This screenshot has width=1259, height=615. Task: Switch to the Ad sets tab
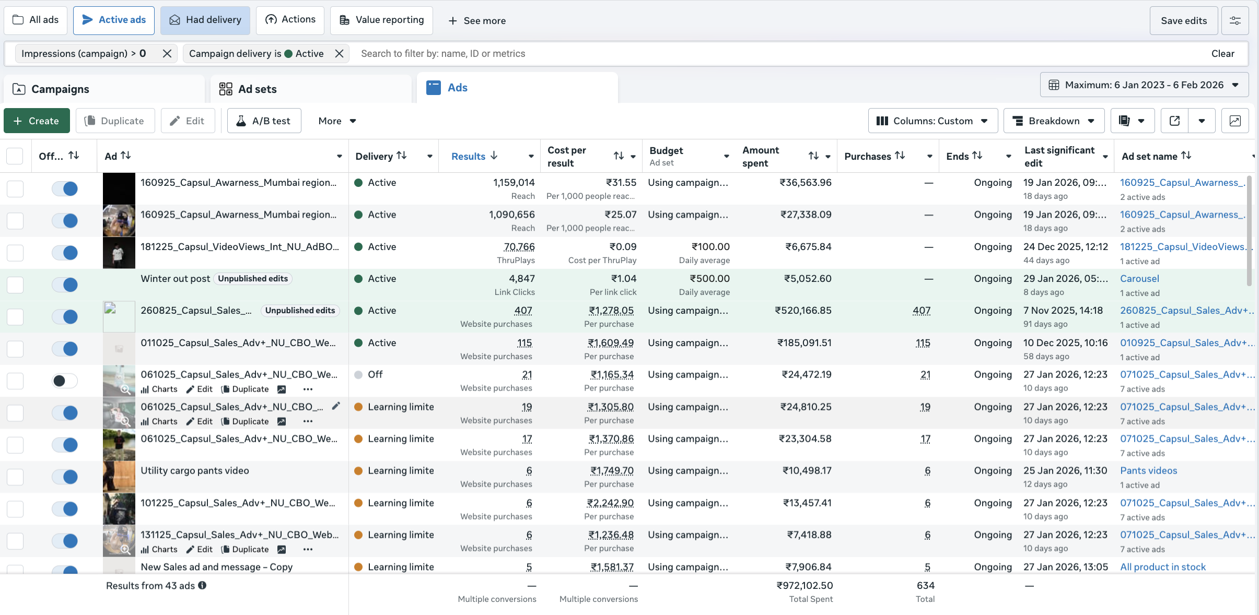[257, 89]
